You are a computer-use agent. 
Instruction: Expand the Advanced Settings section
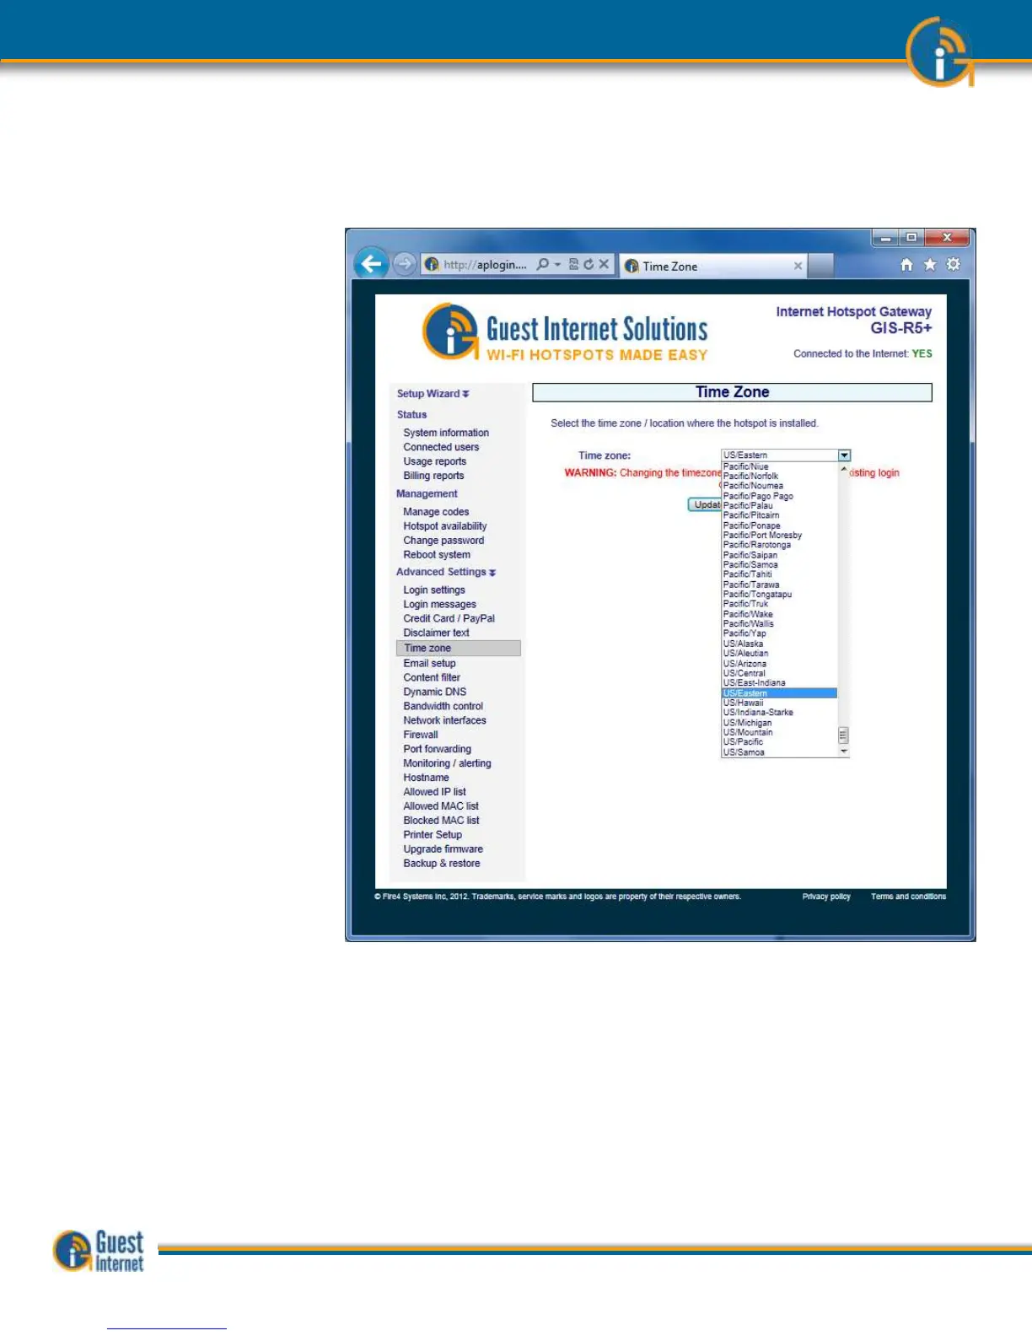coord(446,572)
